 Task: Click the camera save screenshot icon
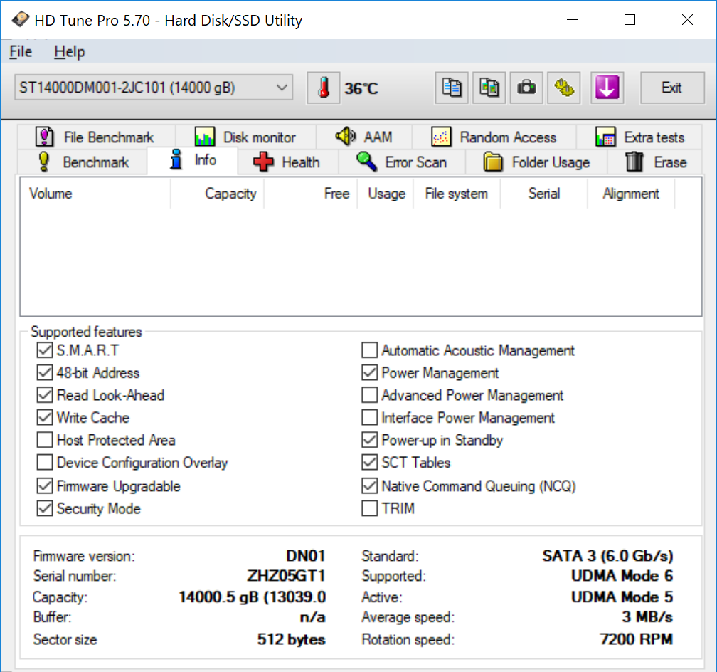tap(526, 88)
